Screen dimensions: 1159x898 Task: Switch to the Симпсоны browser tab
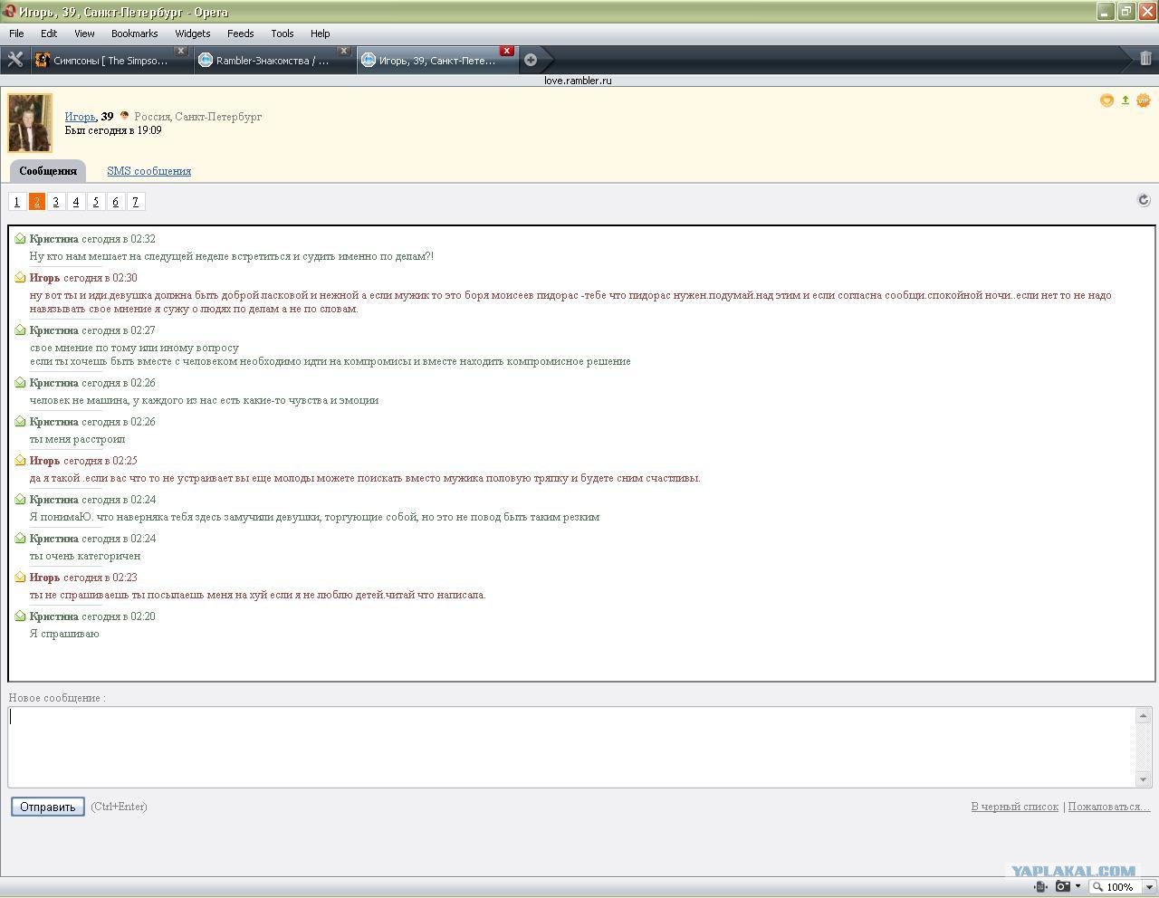[x=110, y=61]
